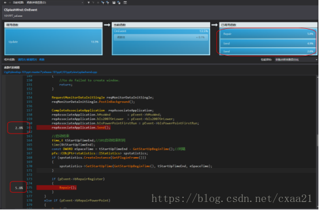Select the Update caller function box
319x210 pixels.
click(x=54, y=41)
